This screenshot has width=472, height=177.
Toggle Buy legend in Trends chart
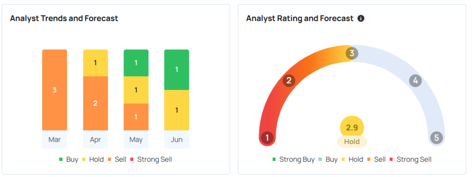coord(69,159)
